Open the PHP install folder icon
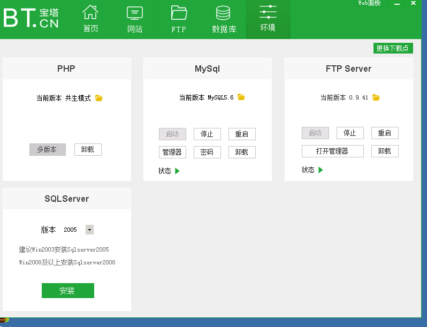Viewport: 427px width, 327px height. (x=99, y=98)
